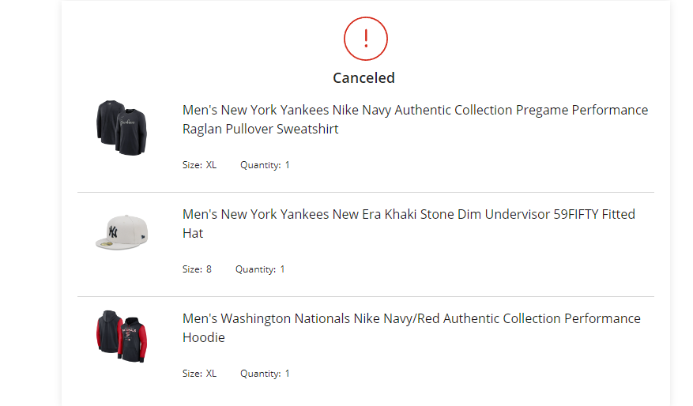Screen dimensions: 693x406
Task: Open Washington Nationals Performance Hoodie product title
Action: (412, 328)
